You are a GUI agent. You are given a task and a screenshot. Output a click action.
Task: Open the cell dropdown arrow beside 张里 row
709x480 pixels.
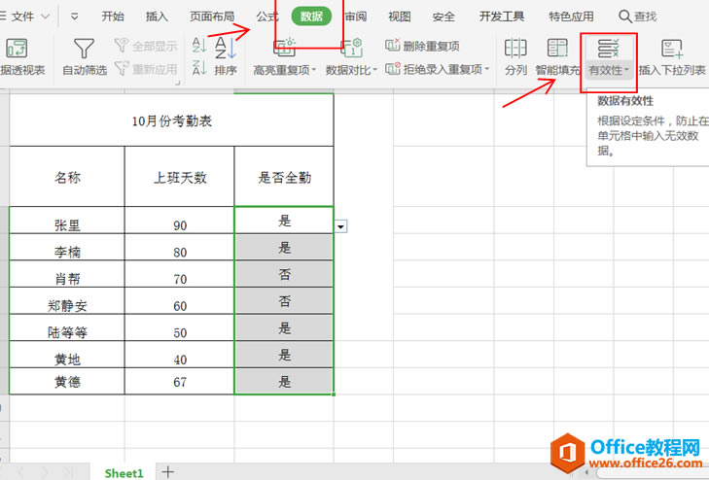[x=341, y=226]
